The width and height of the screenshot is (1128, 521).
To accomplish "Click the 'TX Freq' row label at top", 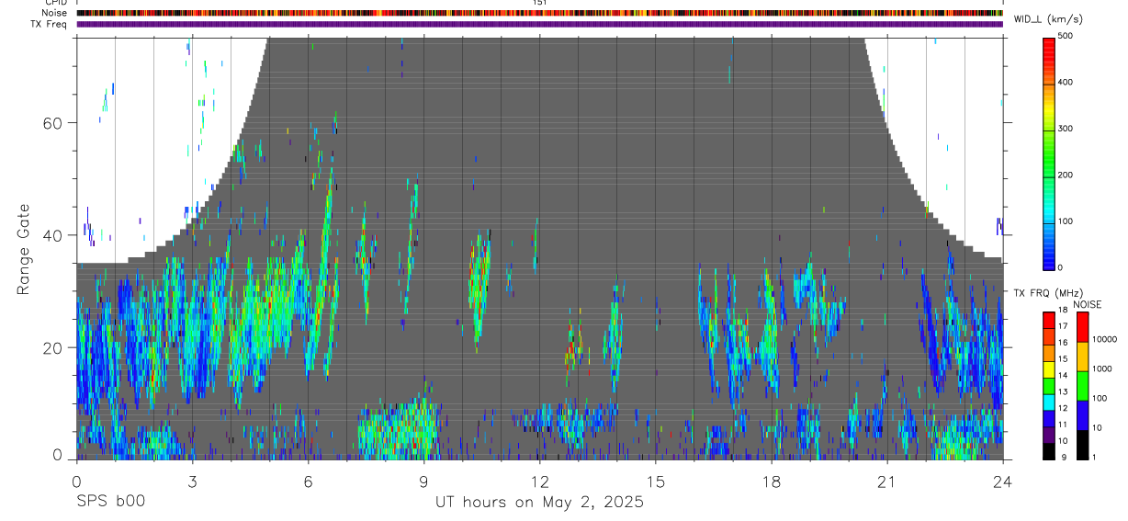I will tap(50, 24).
